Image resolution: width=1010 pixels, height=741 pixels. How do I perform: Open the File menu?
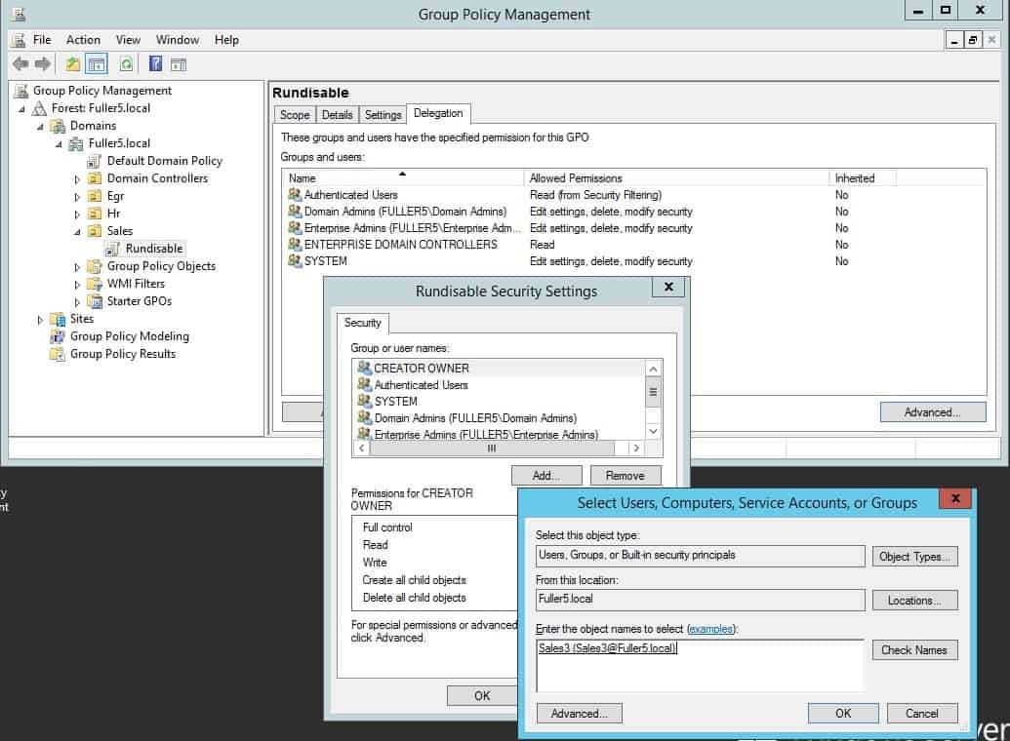[42, 40]
